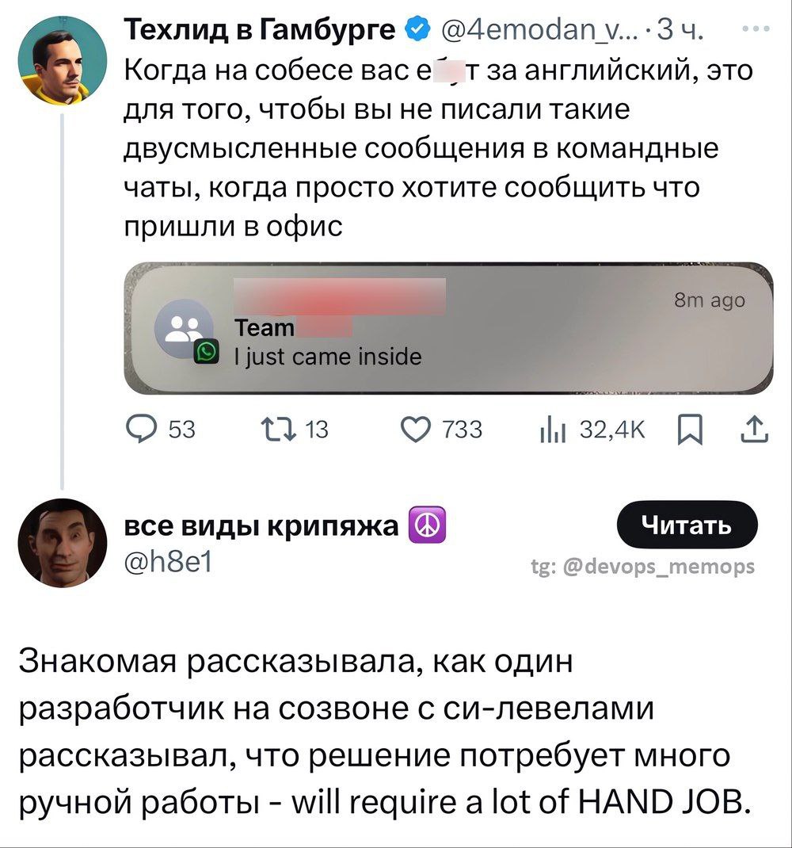792x848 pixels.
Task: Click все виды крипяжа display name
Action: [262, 525]
